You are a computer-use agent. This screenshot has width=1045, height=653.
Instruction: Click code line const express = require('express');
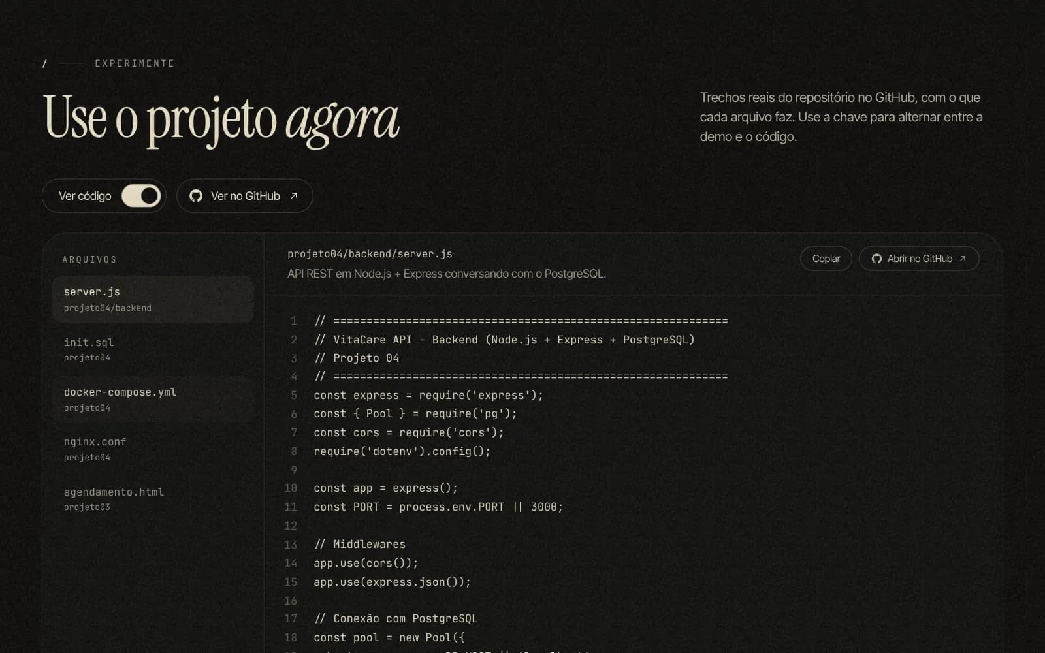pyautogui.click(x=428, y=395)
